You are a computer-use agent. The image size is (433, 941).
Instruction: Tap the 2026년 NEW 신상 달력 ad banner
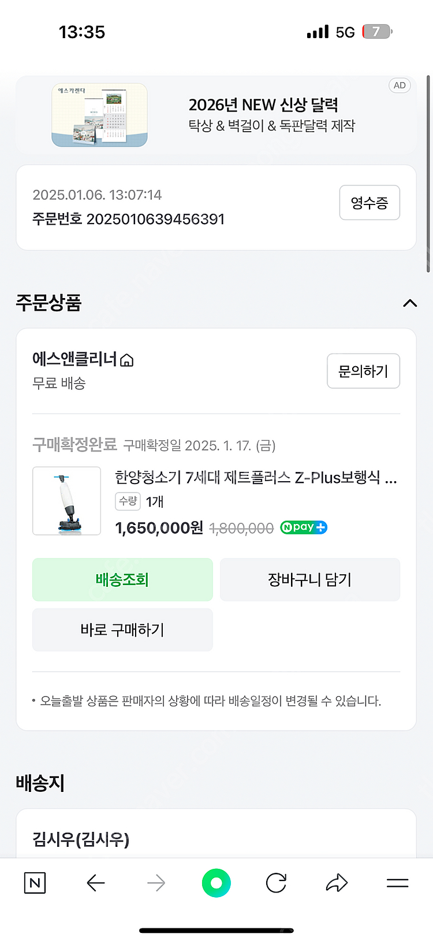(x=271, y=115)
